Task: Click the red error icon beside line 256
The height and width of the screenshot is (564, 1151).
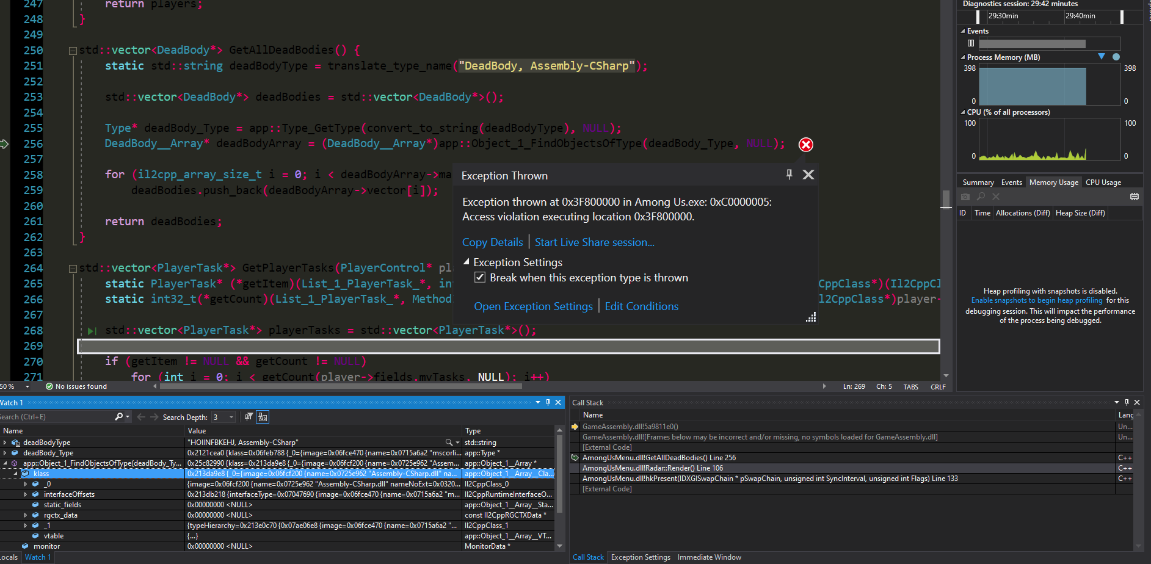Action: pyautogui.click(x=805, y=144)
